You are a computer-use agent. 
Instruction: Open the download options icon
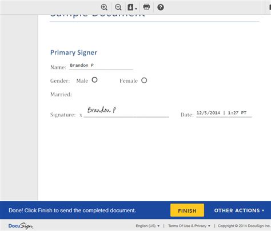tap(132, 7)
